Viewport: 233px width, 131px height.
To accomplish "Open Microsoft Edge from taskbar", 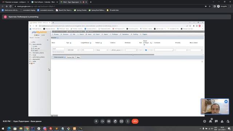I will [9, 128].
